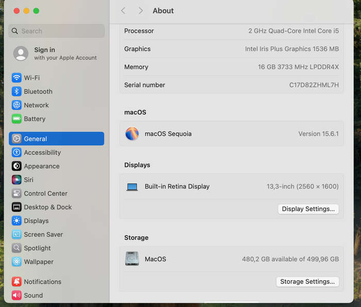
Task: Open the Appearance icon
Action: pos(17,166)
